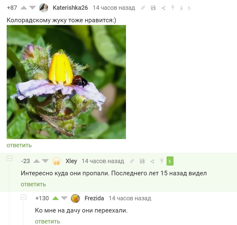Reply to Xley's comment with ответить
237x225 pixels.
pyautogui.click(x=33, y=184)
